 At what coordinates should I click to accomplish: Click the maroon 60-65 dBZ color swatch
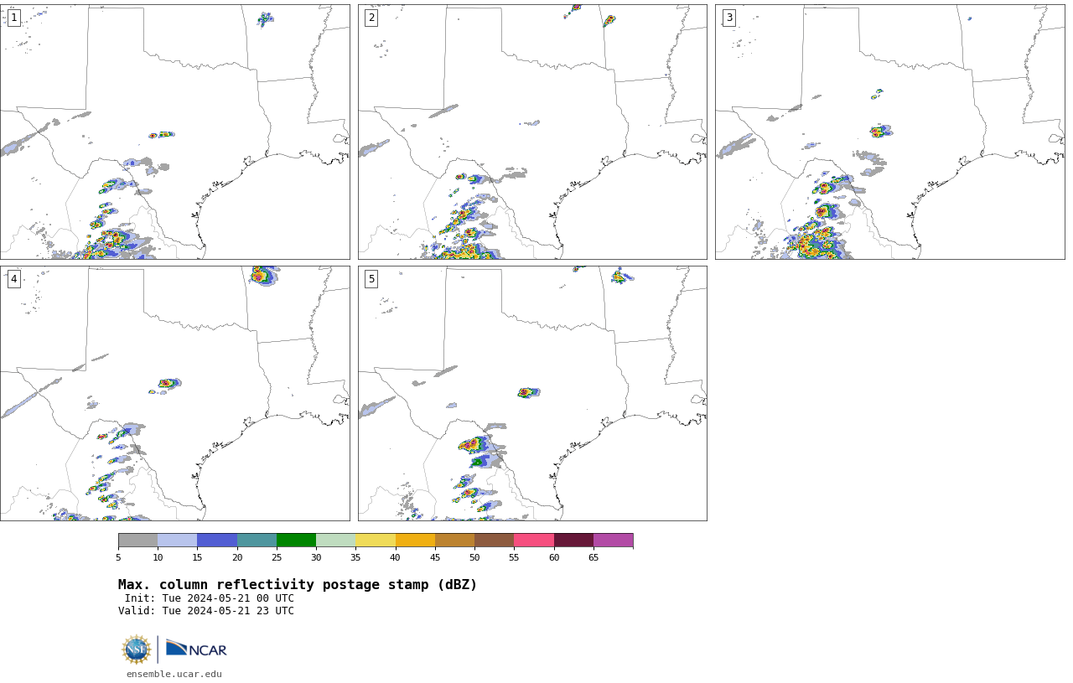pos(573,541)
